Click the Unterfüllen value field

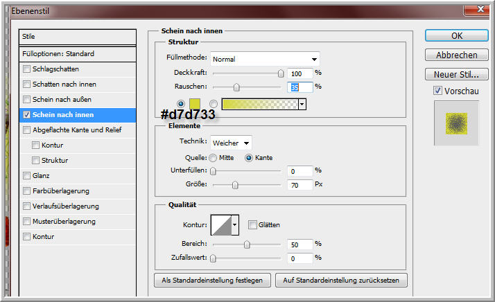(x=300, y=171)
